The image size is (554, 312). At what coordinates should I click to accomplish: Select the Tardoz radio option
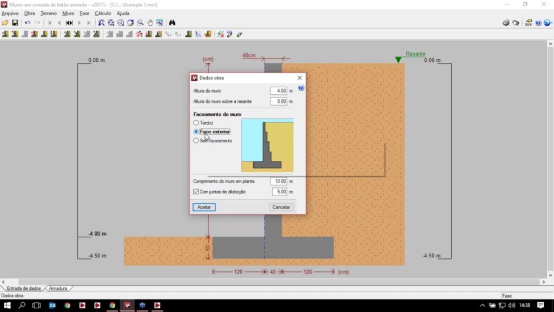[x=196, y=123]
